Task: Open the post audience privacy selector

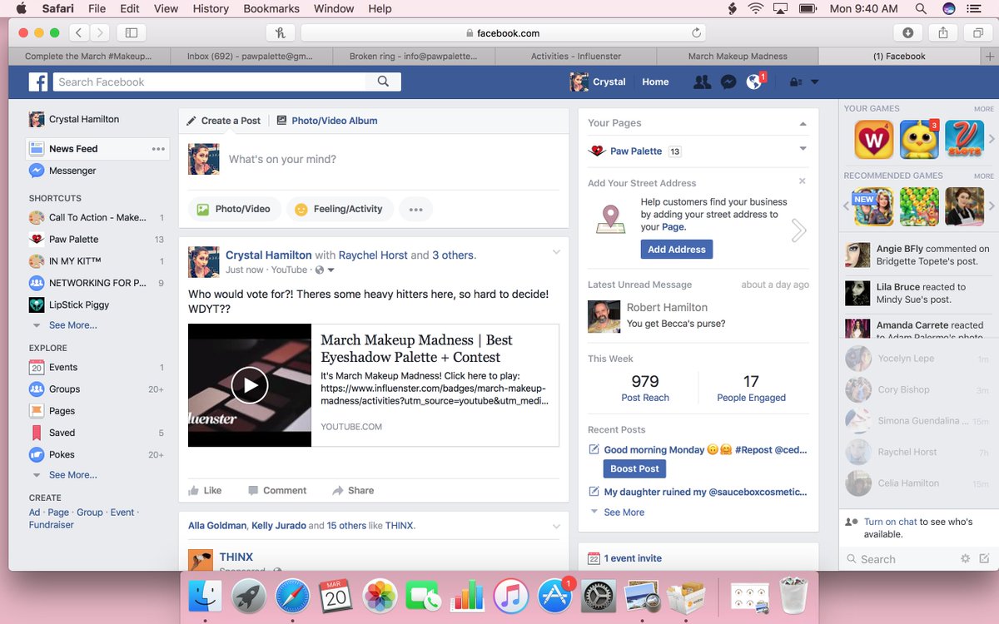Action: point(326,270)
